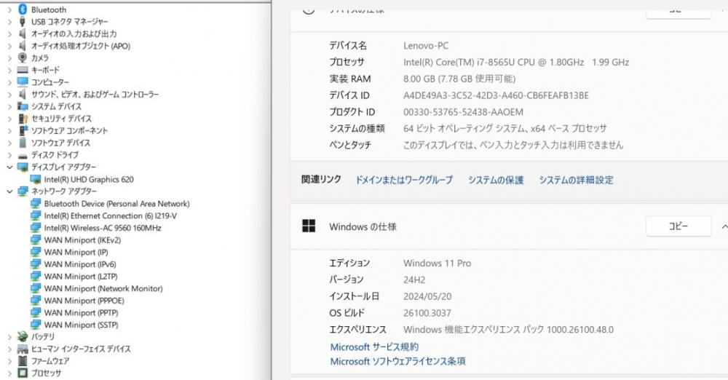Click the OS ビルド value 26100.3037
728x380 pixels.
point(427,312)
